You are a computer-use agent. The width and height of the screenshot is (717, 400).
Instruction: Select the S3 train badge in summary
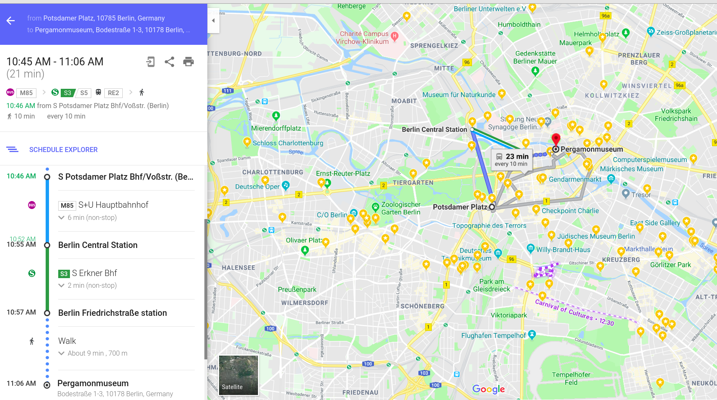(x=67, y=93)
